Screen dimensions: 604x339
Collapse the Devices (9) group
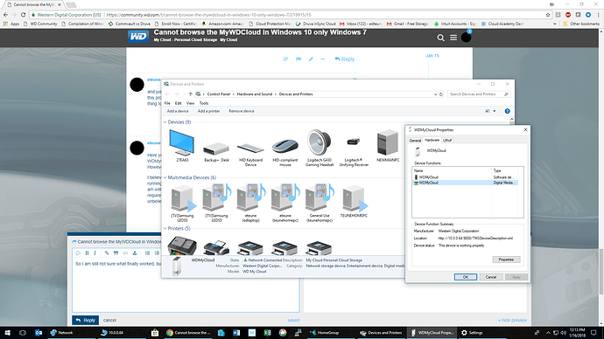pyautogui.click(x=165, y=122)
